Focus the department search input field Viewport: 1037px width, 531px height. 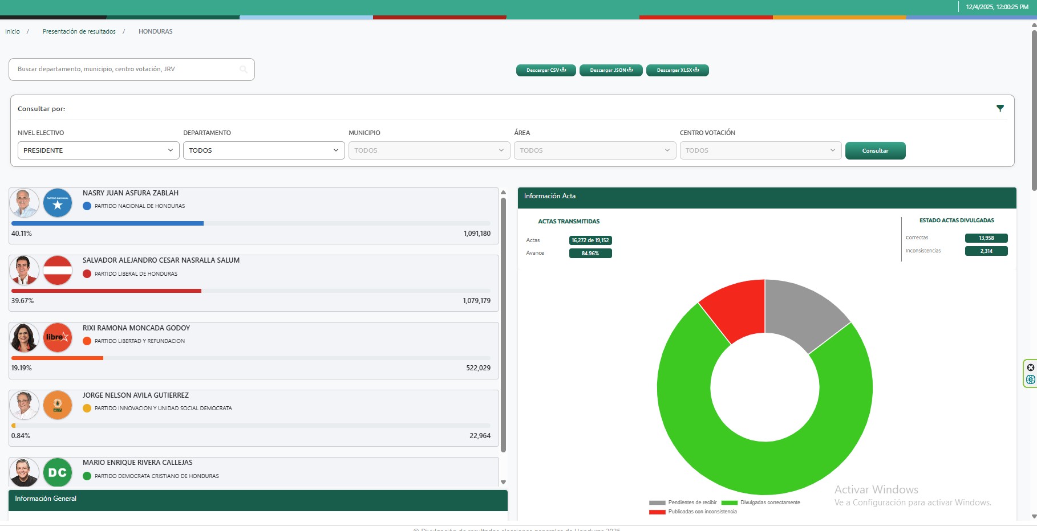(125, 70)
